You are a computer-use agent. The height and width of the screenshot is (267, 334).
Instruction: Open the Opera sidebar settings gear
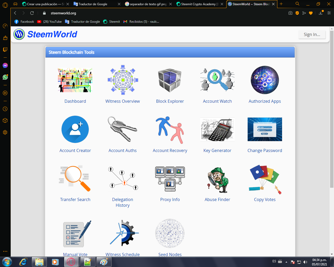[5, 132]
